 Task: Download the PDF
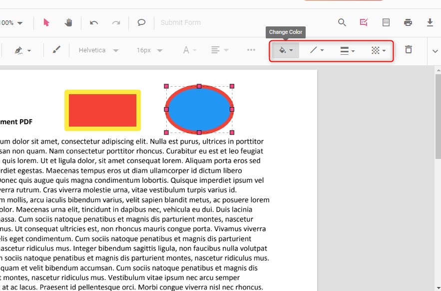click(431, 22)
